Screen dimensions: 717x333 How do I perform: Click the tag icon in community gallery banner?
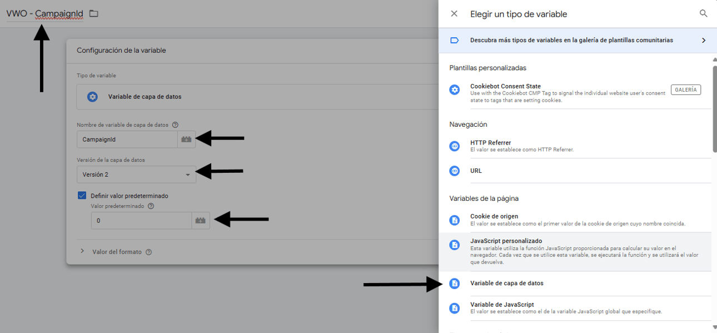click(x=454, y=41)
